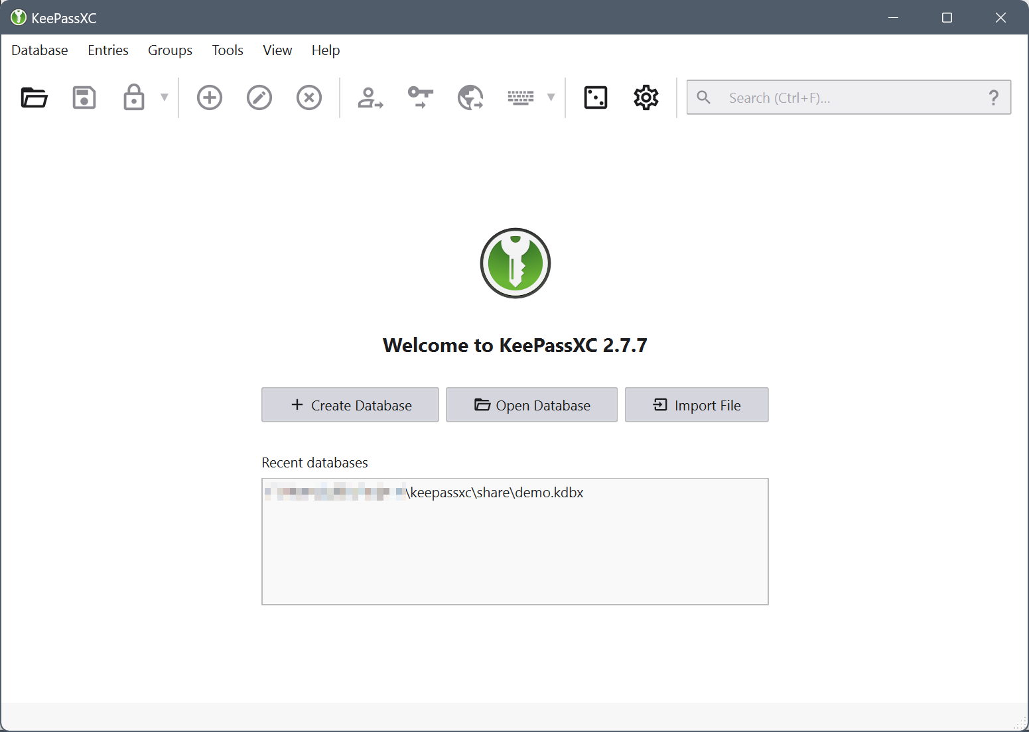Copy URL with the globe icon

pos(470,97)
